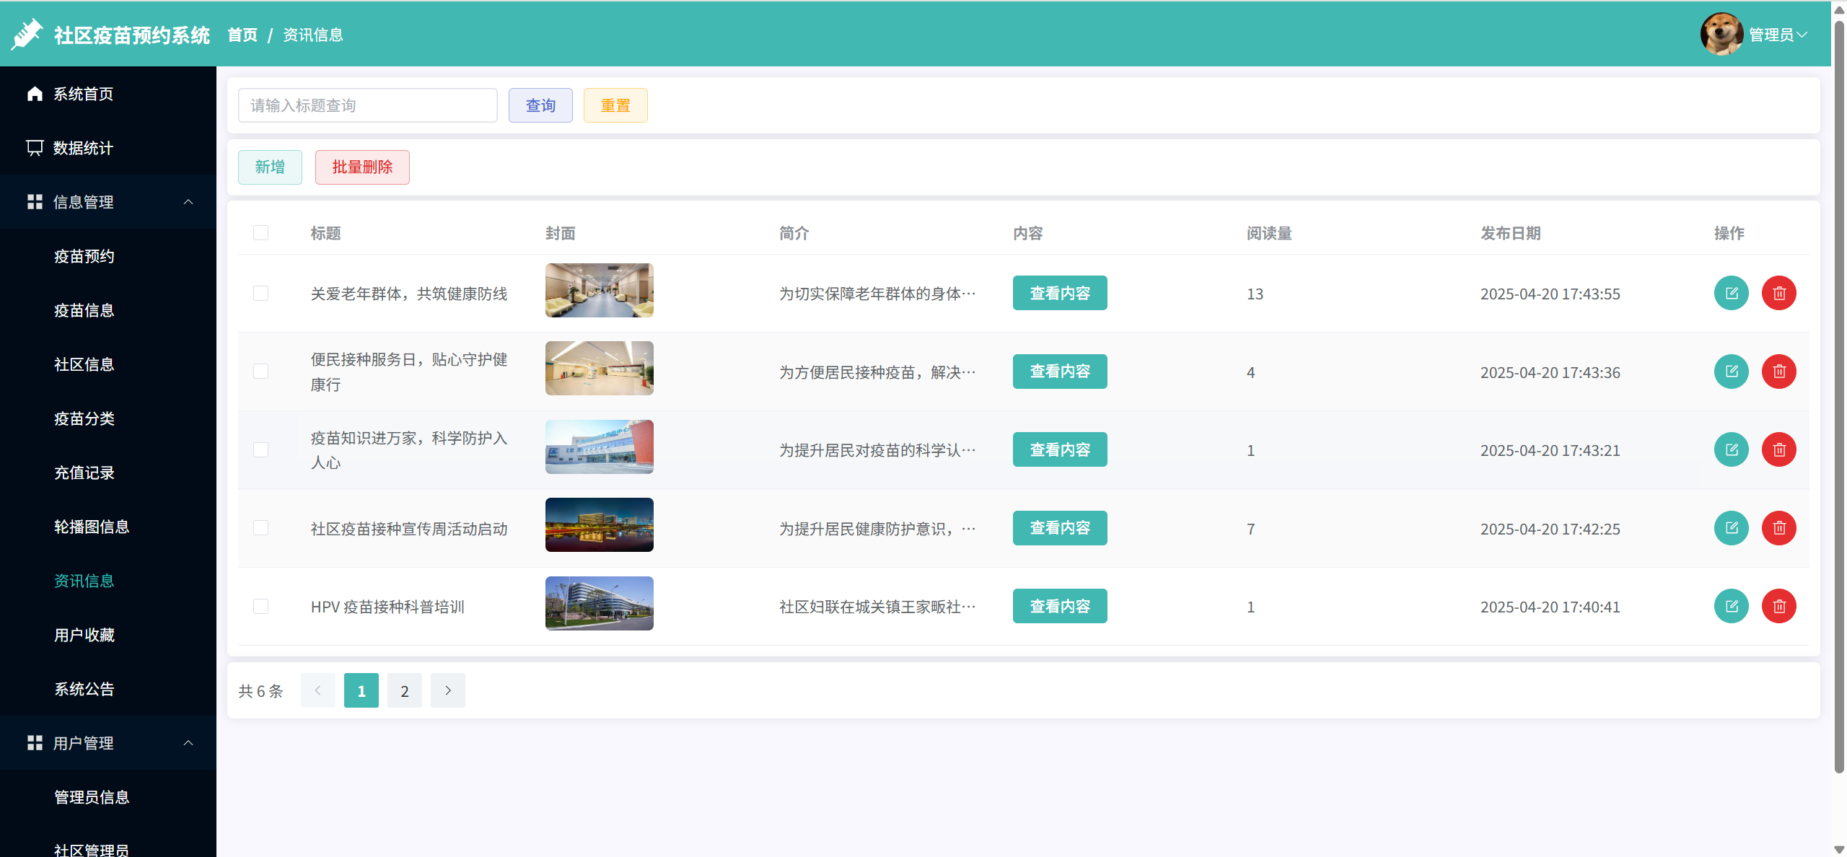Viewport: 1847px width, 857px height.
Task: Toggle the select-all checkbox in table header
Action: pyautogui.click(x=260, y=232)
